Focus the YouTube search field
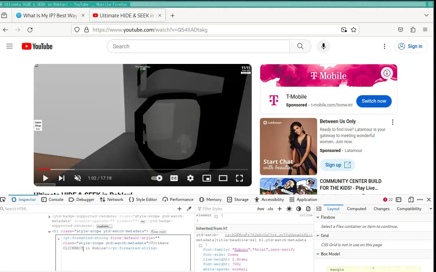Viewport: 436px width, 272px height. [198, 46]
